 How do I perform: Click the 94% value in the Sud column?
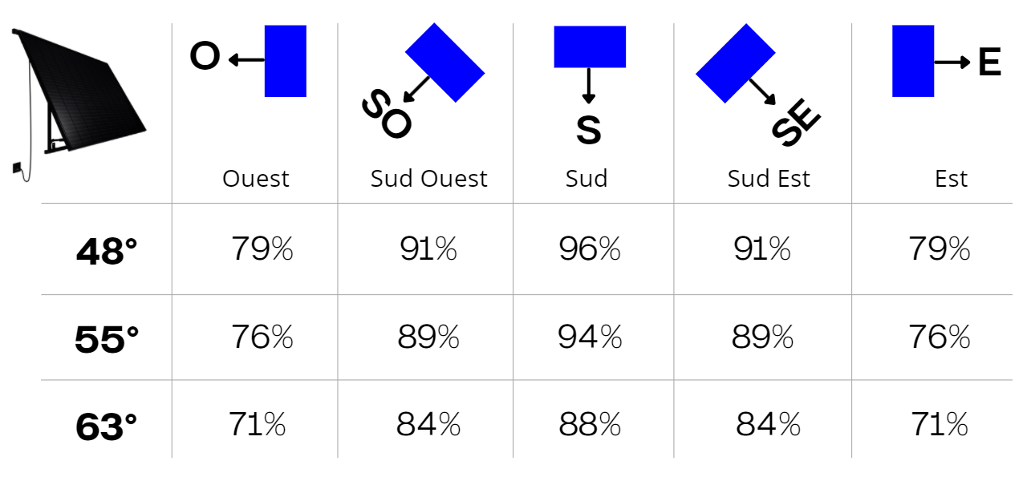(x=590, y=338)
